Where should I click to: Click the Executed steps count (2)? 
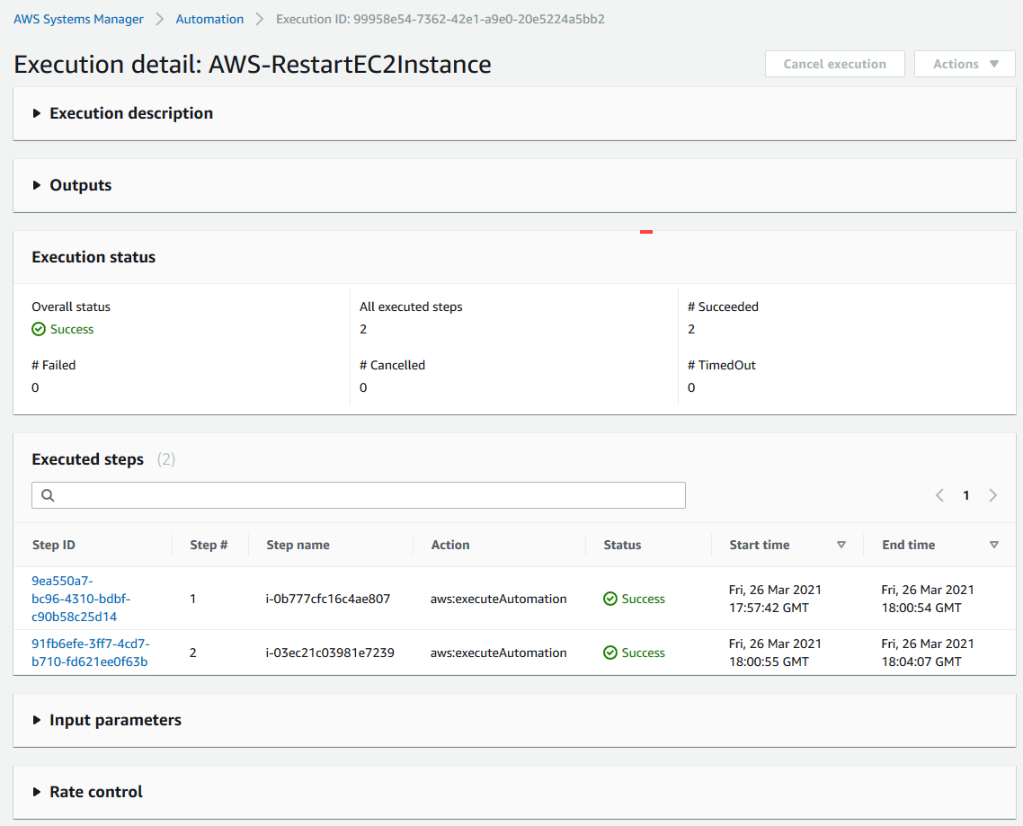[x=165, y=459]
